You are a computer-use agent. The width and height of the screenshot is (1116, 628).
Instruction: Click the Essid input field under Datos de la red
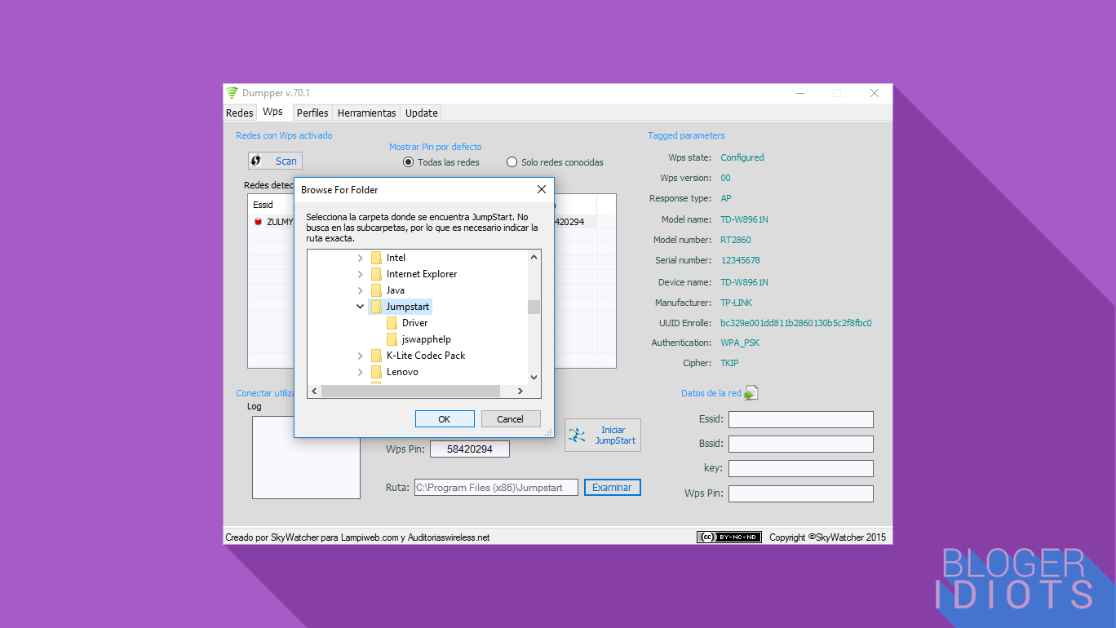801,419
